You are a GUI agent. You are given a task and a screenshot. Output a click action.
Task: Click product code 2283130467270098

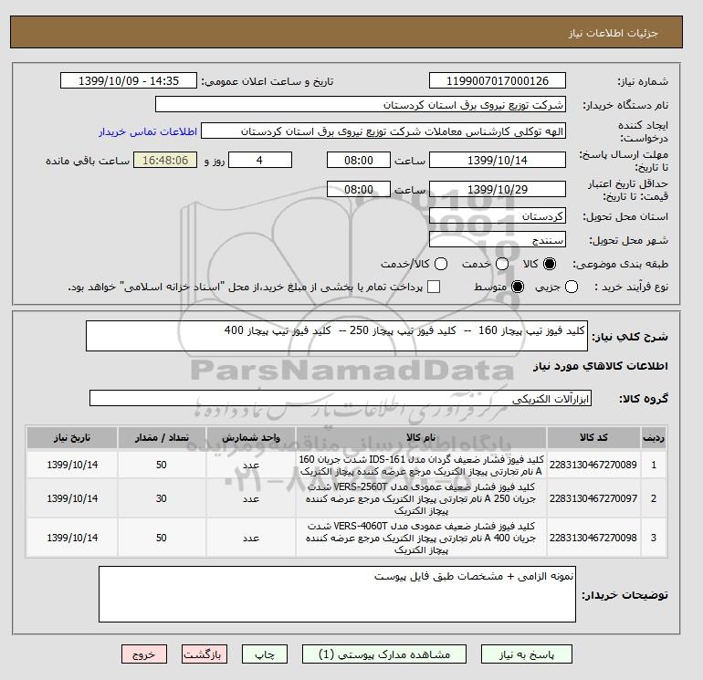593,538
